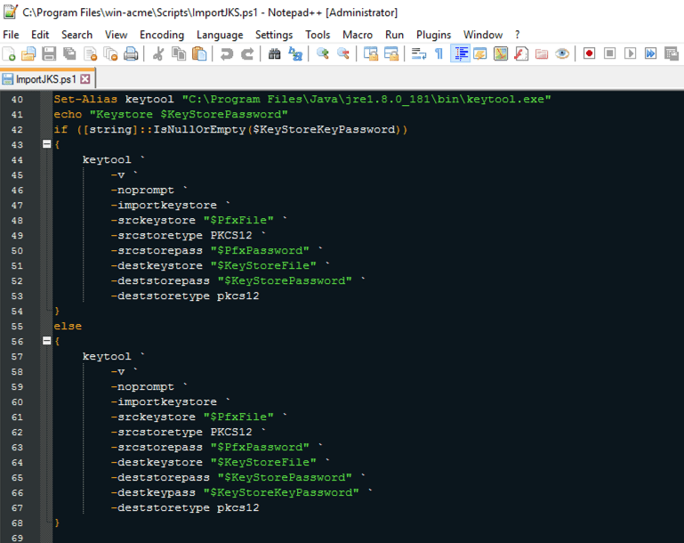
Task: Start macro recording with red dot icon
Action: point(590,53)
